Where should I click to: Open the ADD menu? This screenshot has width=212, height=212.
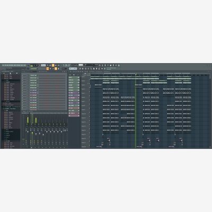tap(7, 65)
